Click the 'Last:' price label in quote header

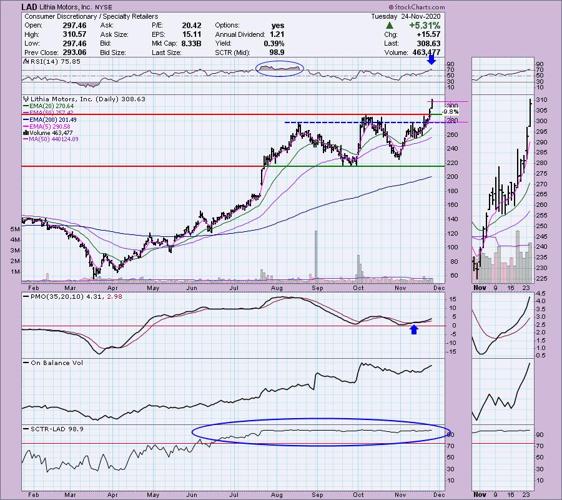391,43
